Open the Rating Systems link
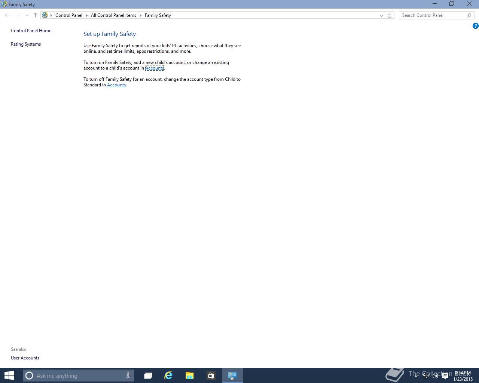Image resolution: width=479 pixels, height=383 pixels. pos(26,44)
